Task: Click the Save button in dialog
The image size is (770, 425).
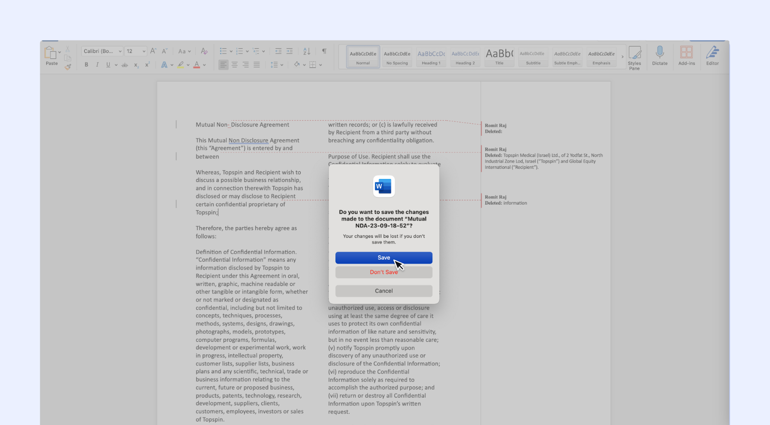Action: point(384,258)
